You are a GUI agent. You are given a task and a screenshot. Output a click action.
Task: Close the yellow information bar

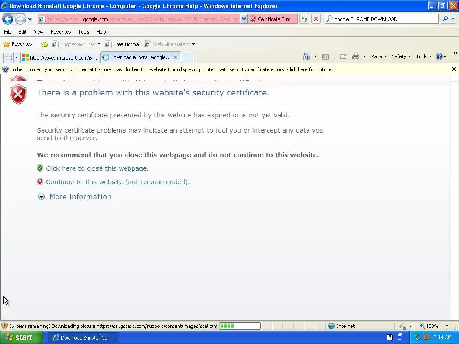[454, 69]
